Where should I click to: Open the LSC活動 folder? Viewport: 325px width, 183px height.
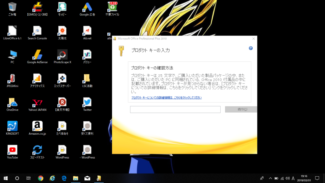coord(87,80)
